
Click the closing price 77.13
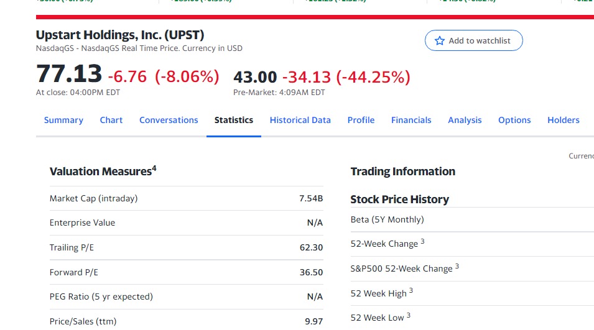pos(69,73)
